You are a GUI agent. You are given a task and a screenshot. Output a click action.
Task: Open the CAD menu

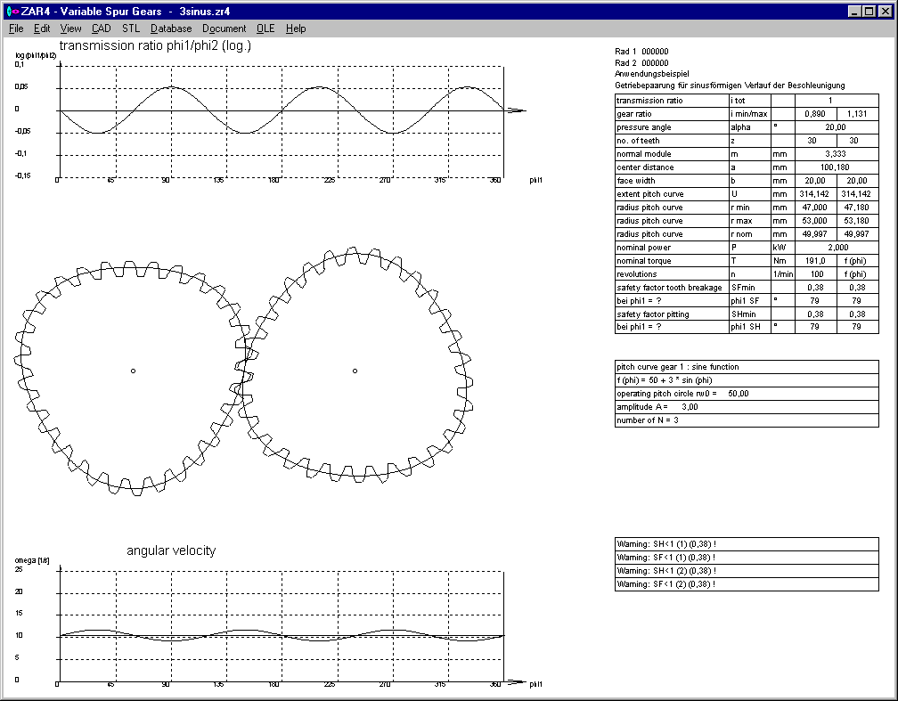pyautogui.click(x=101, y=29)
